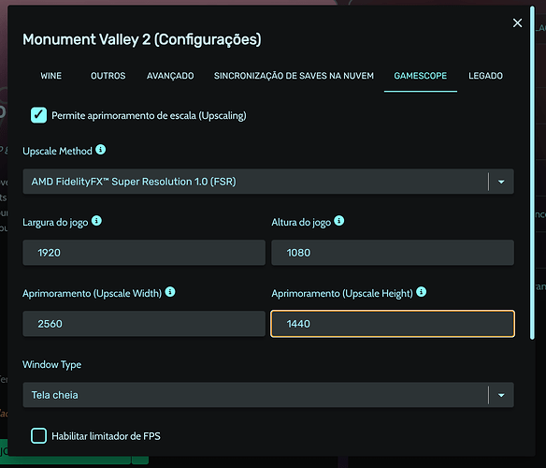This screenshot has height=468, width=546.
Task: Focus the Largura do jogo field showing 1920
Action: pos(144,253)
